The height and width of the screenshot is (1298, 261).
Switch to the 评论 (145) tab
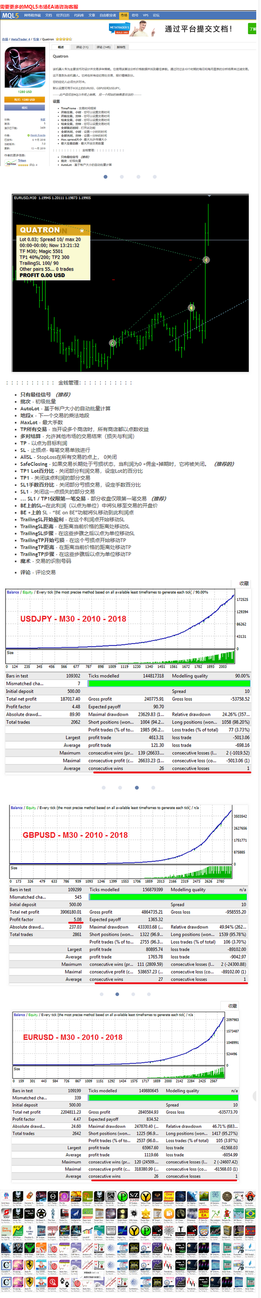click(x=103, y=47)
